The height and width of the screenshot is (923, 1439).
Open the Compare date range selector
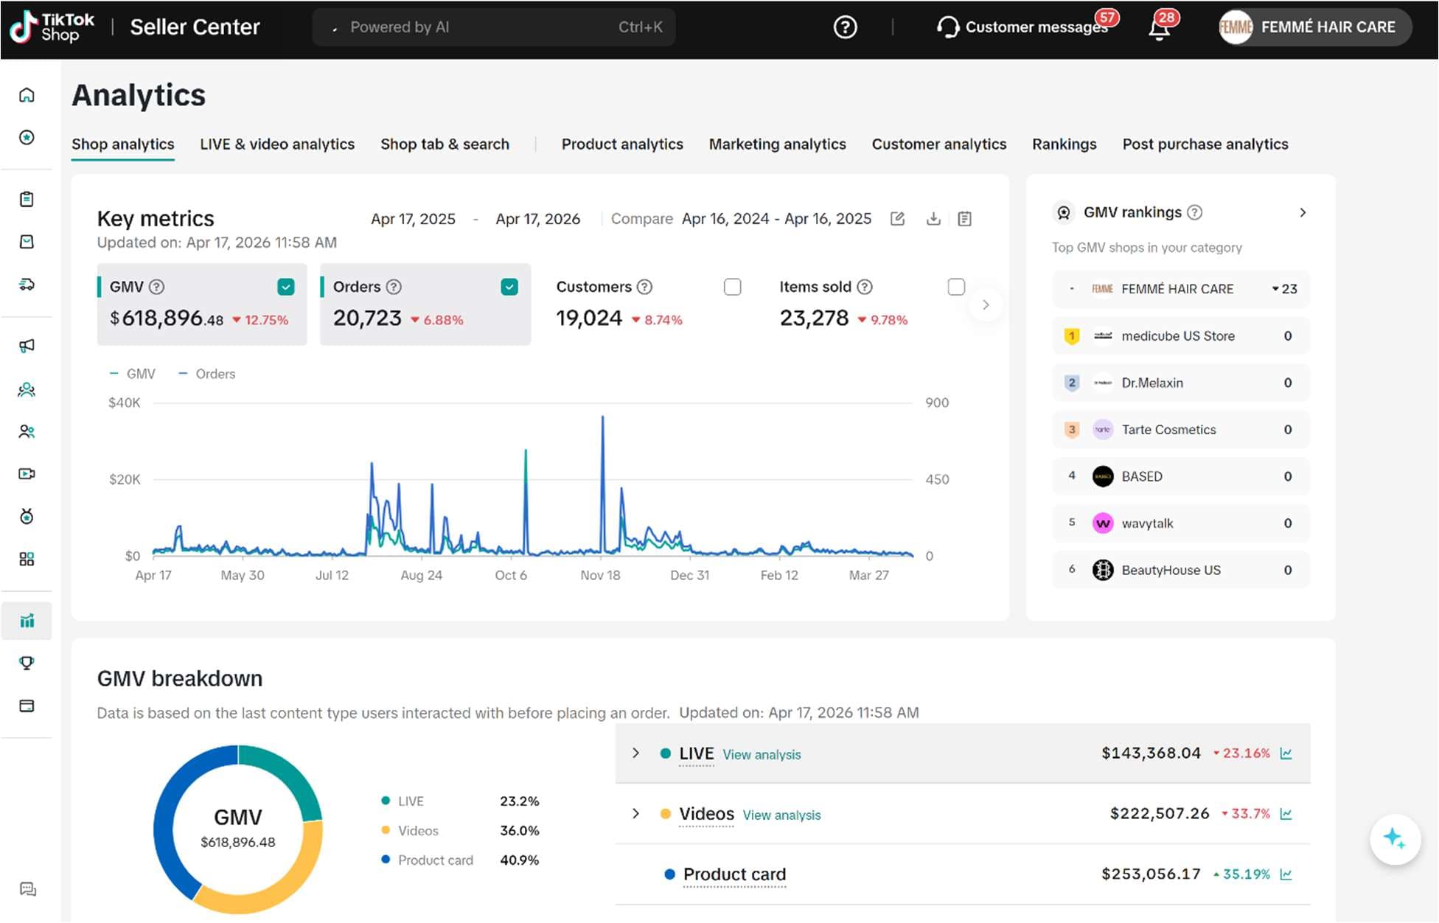point(776,219)
